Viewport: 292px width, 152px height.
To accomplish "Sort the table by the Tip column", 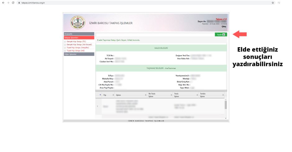I will click(x=108, y=95).
